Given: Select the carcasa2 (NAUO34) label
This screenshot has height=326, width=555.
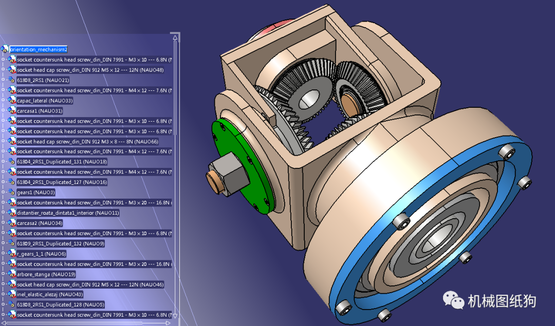Looking at the screenshot, I should click(40, 223).
